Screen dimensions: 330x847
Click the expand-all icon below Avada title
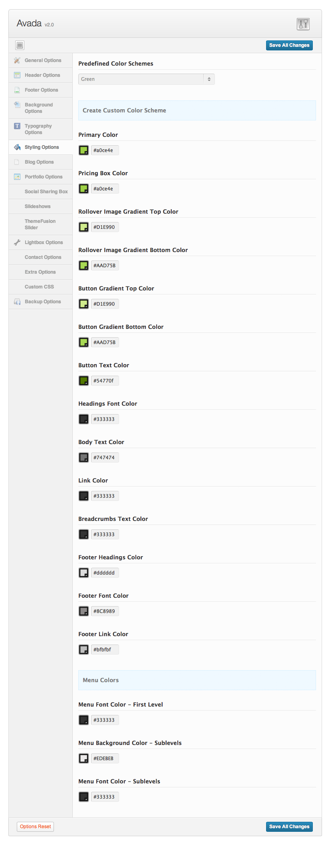(x=20, y=45)
